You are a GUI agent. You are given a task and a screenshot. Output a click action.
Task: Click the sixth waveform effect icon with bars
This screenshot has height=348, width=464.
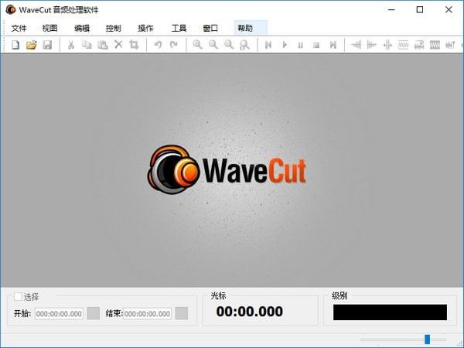(435, 45)
